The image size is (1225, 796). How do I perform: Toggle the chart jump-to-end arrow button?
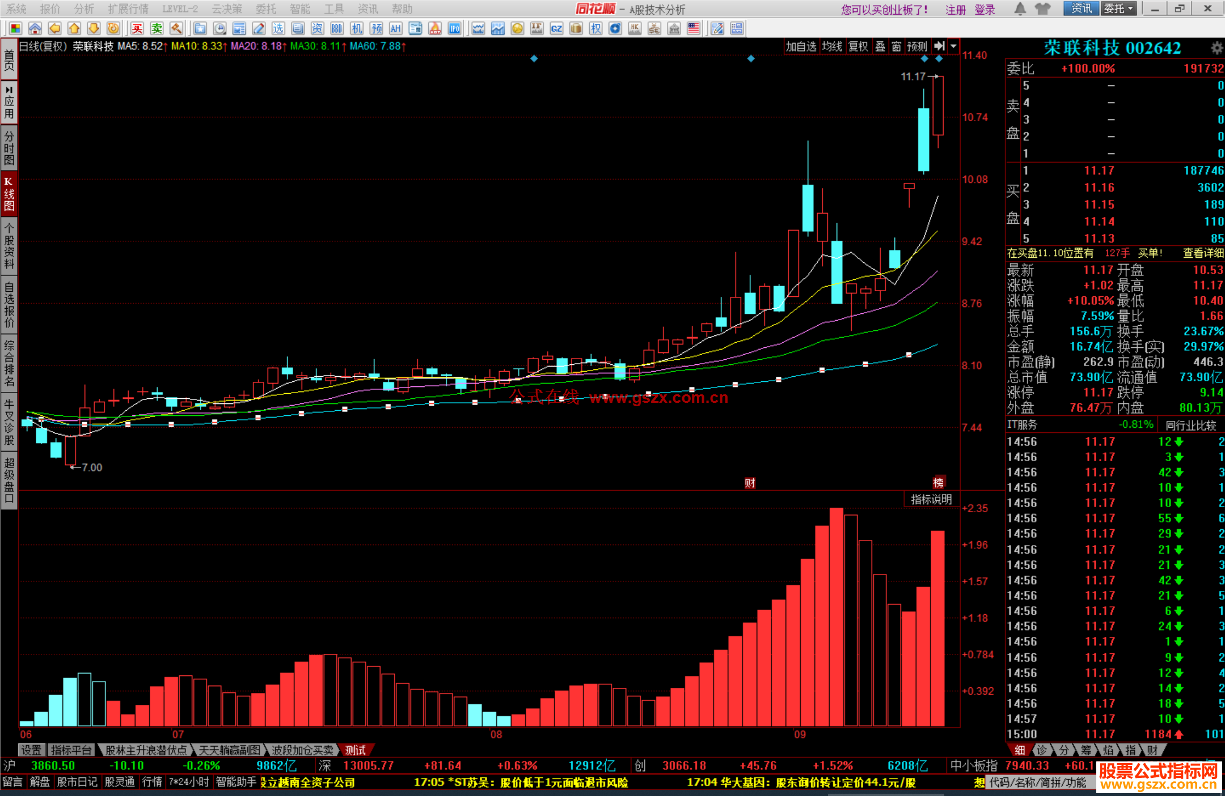click(940, 46)
